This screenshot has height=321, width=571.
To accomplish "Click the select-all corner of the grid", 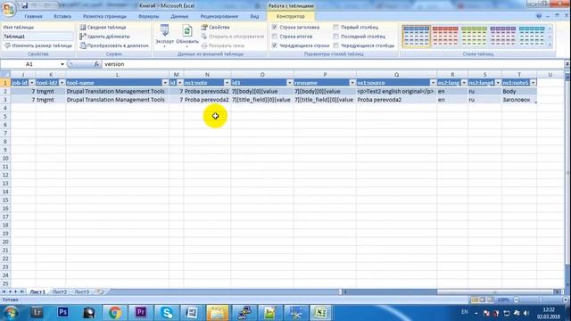I will (5, 75).
